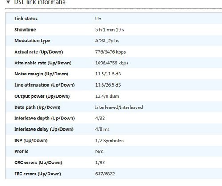Image resolution: width=222 pixels, height=186 pixels.
Task: Click the 1096/4756 kbps attainable value
Action: pyautogui.click(x=112, y=63)
